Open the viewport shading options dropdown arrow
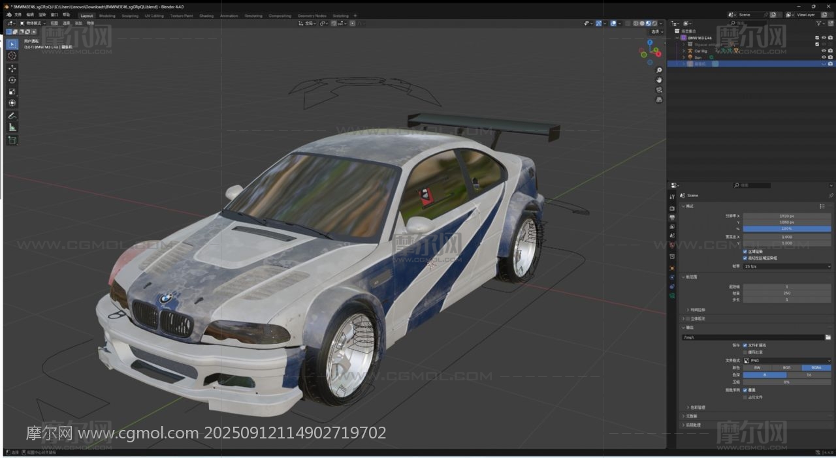Image resolution: width=836 pixels, height=458 pixels. pos(661,23)
